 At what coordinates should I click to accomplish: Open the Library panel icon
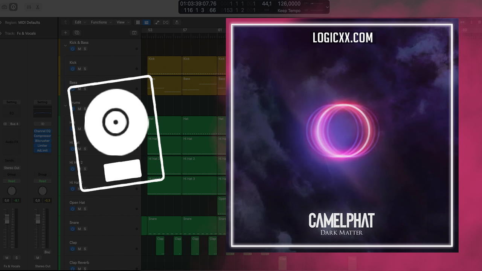click(x=5, y=7)
